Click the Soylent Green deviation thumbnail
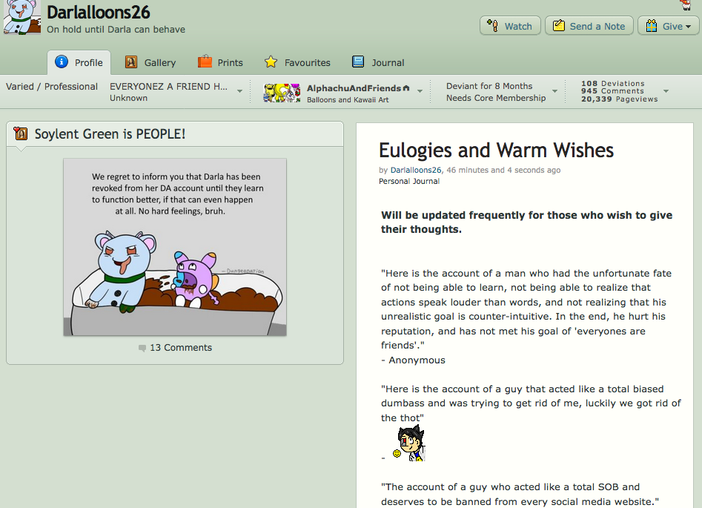This screenshot has height=508, width=702. click(175, 247)
